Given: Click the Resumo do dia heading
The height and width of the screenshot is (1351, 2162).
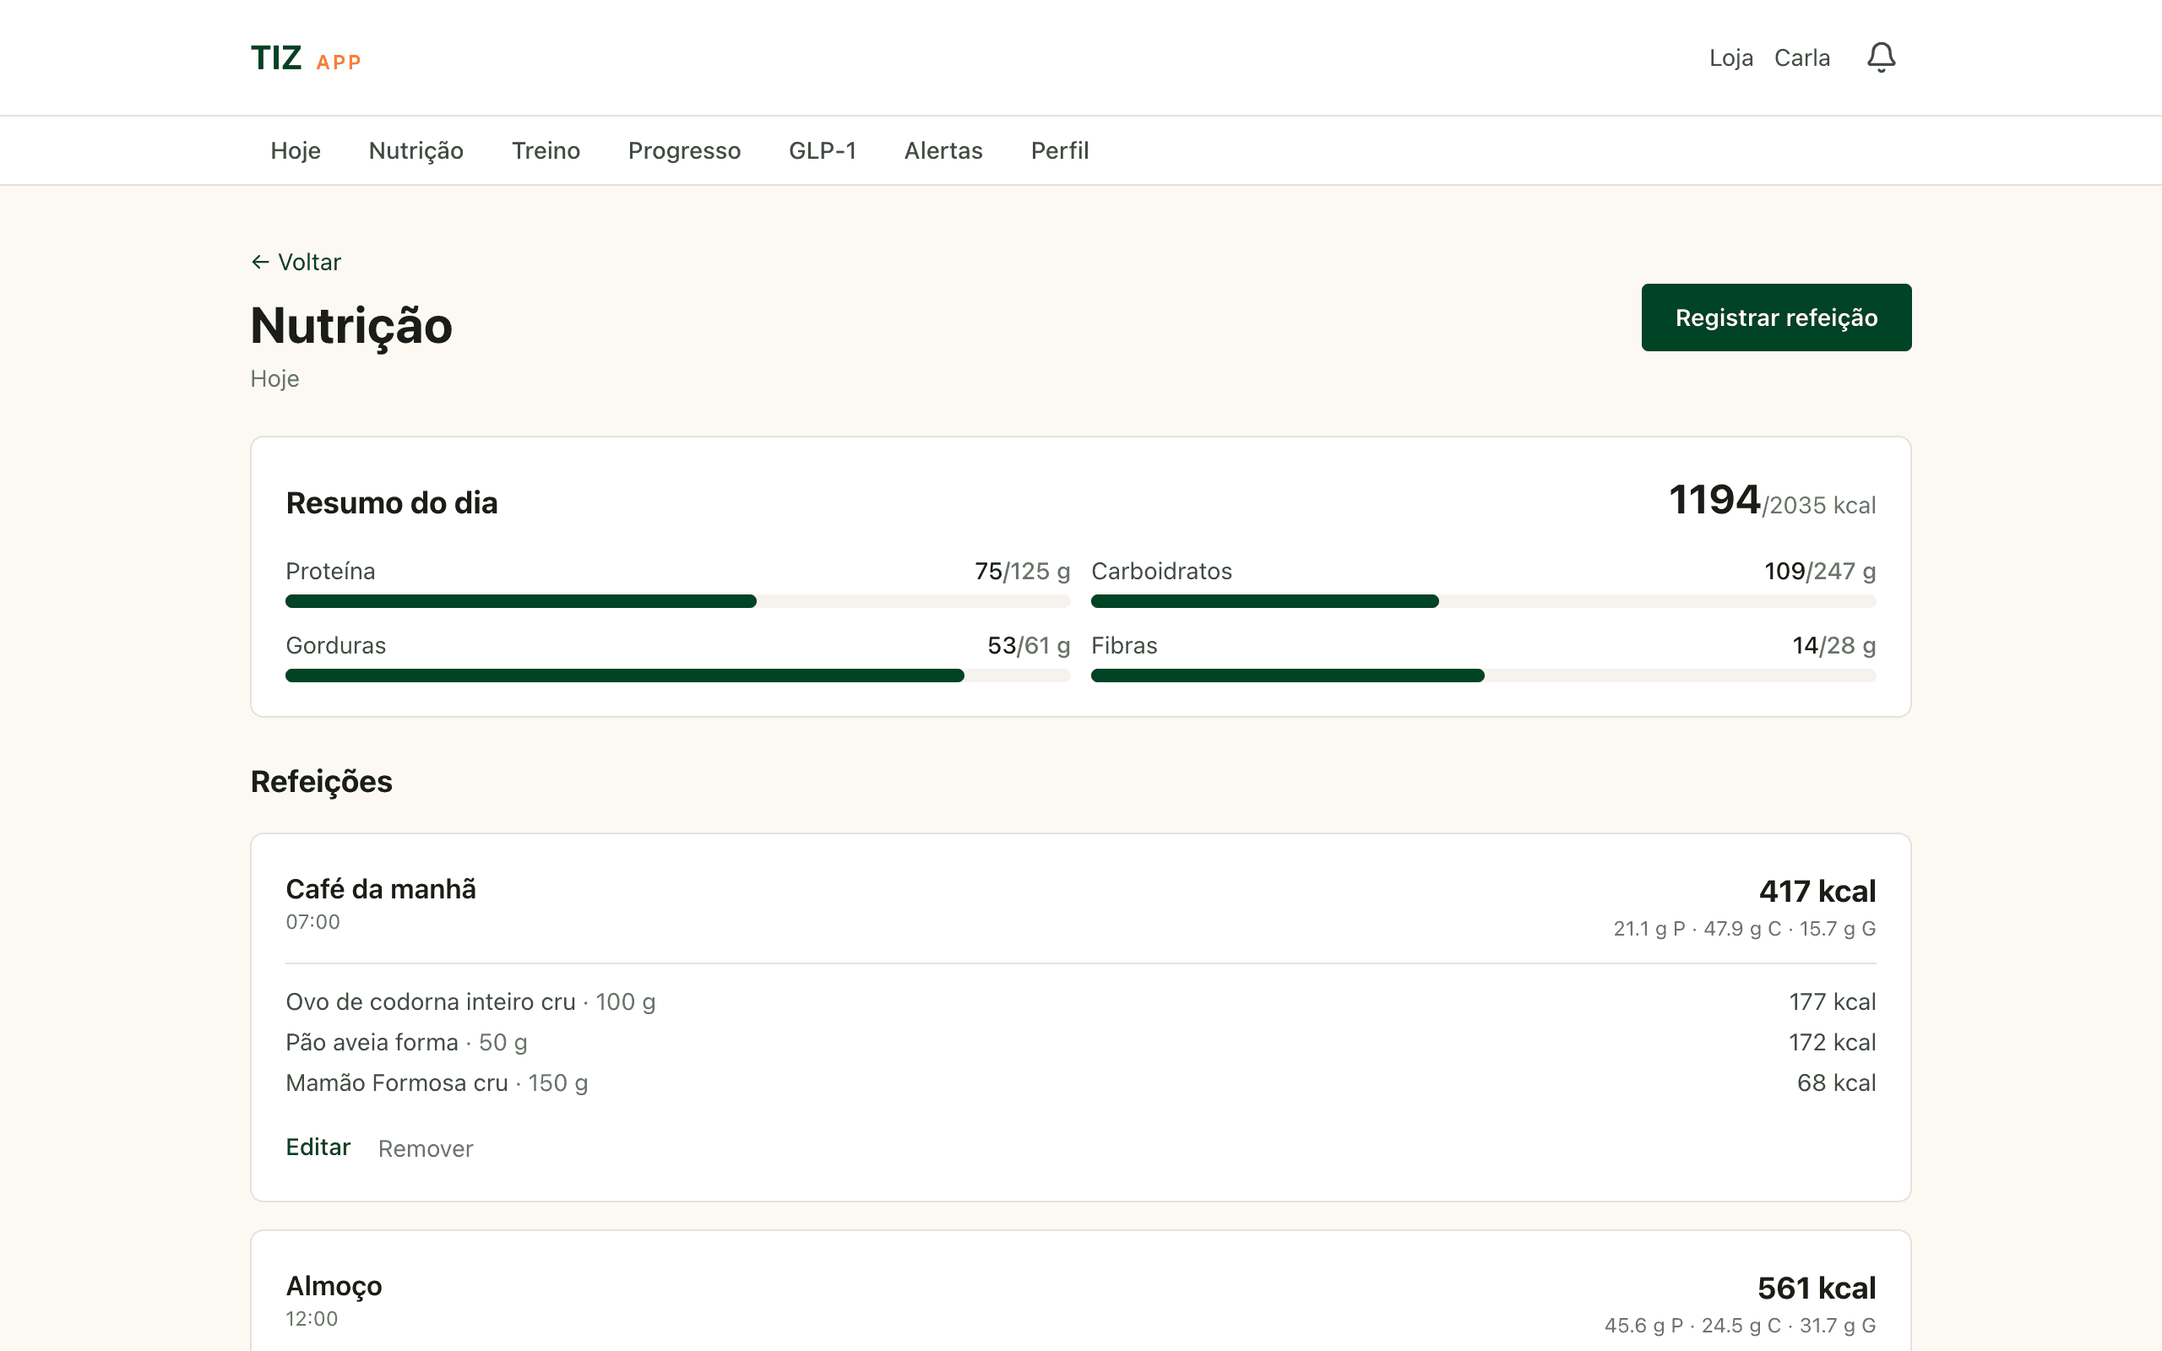Looking at the screenshot, I should click(391, 503).
